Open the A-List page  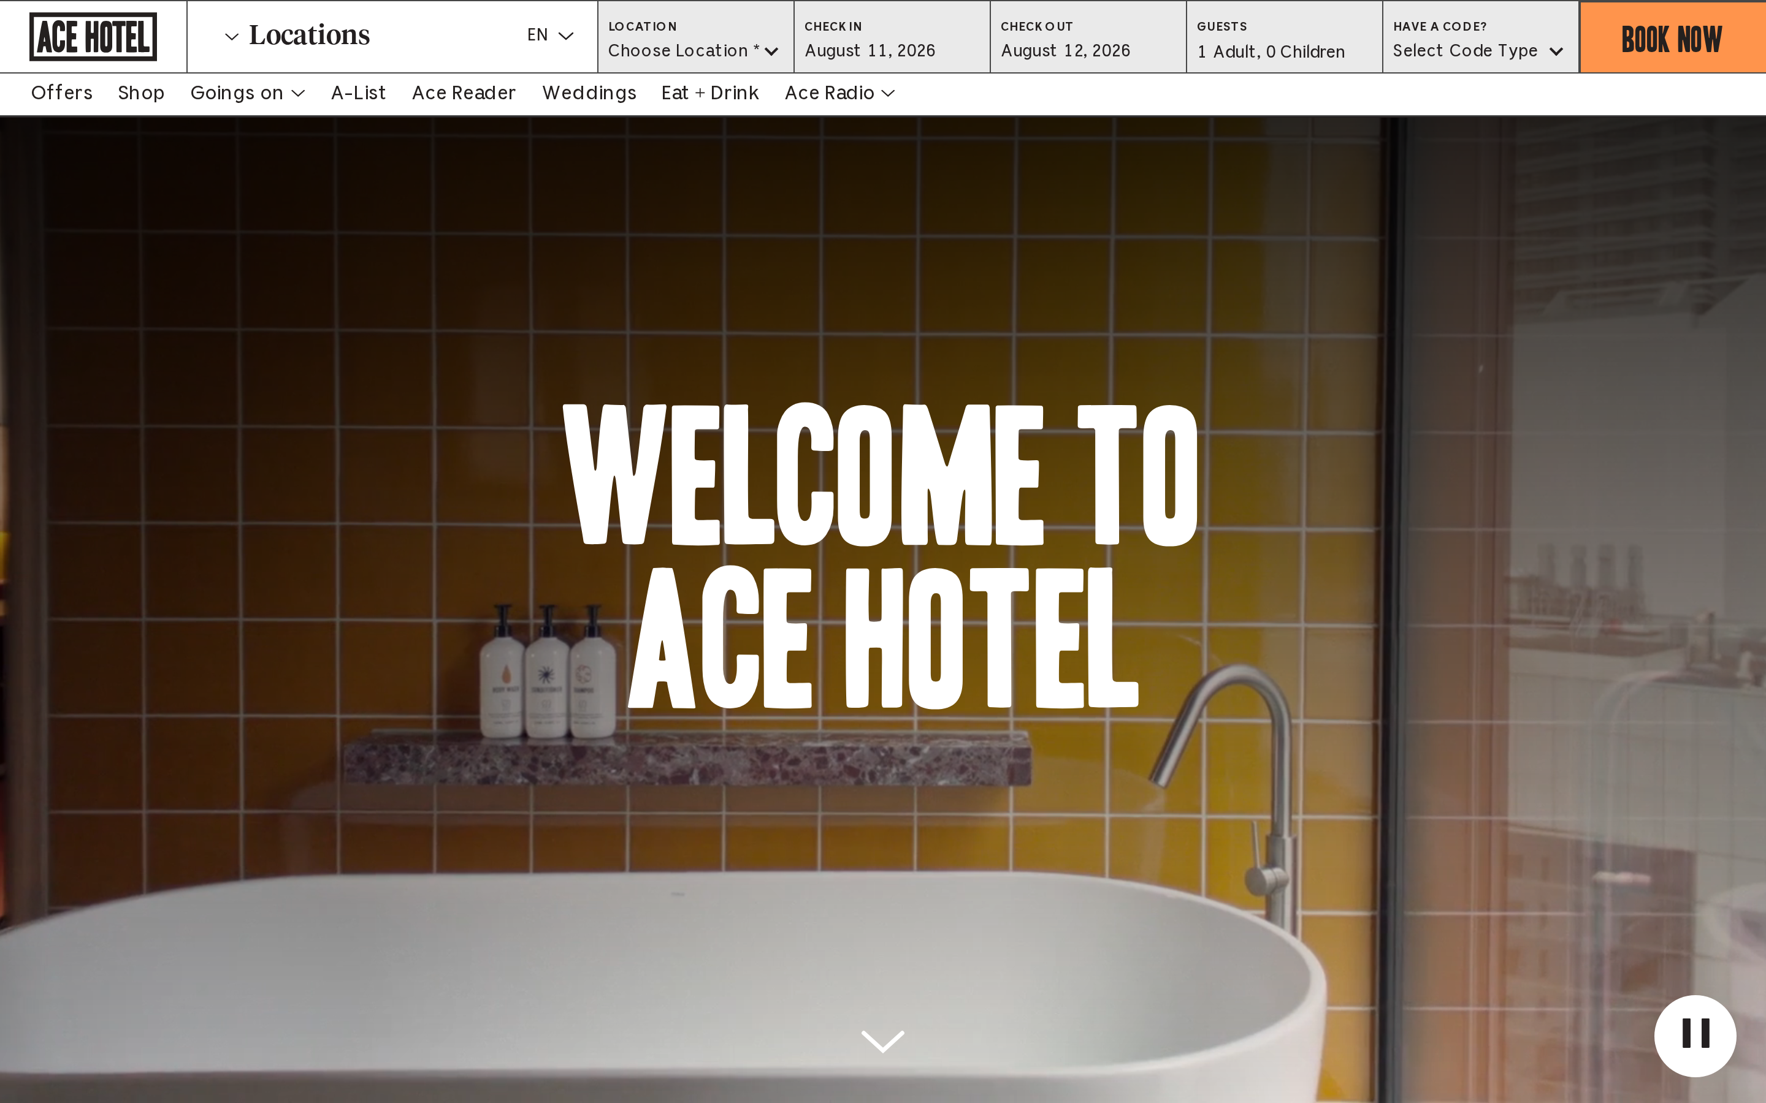click(x=358, y=93)
